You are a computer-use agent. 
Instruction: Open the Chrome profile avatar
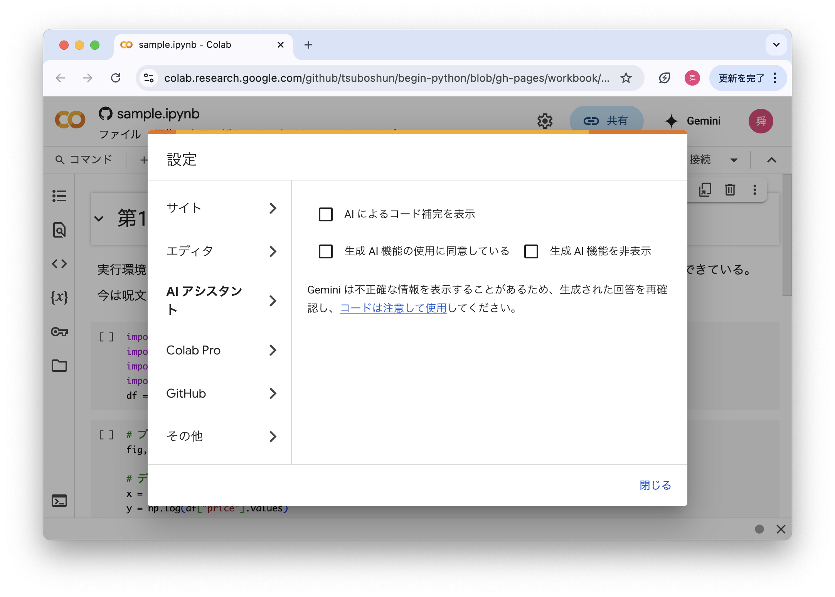[x=692, y=78]
